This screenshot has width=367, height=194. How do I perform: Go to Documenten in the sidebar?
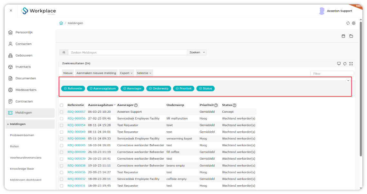pyautogui.click(x=26, y=78)
